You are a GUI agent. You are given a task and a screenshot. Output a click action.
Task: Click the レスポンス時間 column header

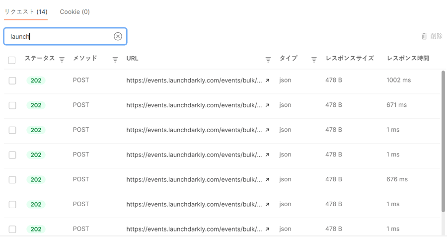coord(408,58)
